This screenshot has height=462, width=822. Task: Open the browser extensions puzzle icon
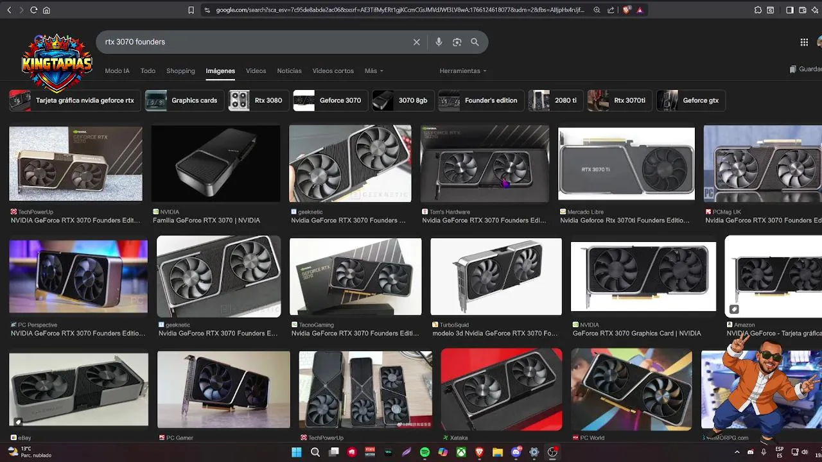pyautogui.click(x=758, y=10)
